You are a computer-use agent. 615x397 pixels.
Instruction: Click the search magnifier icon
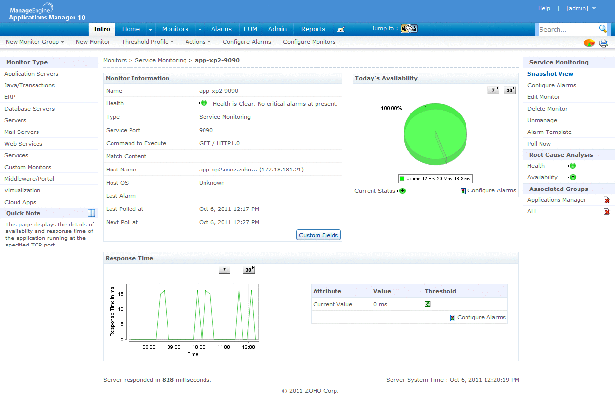click(603, 29)
